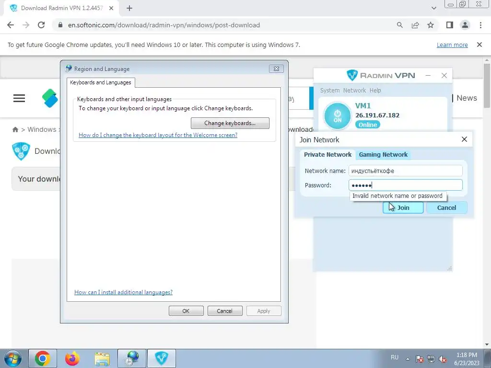
Task: Click the Apply button in Region and Language
Action: [x=264, y=311]
